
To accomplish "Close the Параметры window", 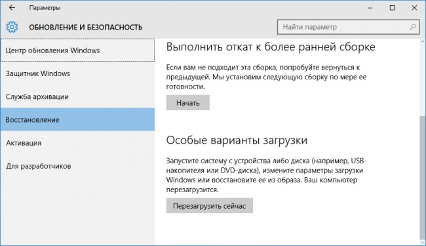I will 414,8.
